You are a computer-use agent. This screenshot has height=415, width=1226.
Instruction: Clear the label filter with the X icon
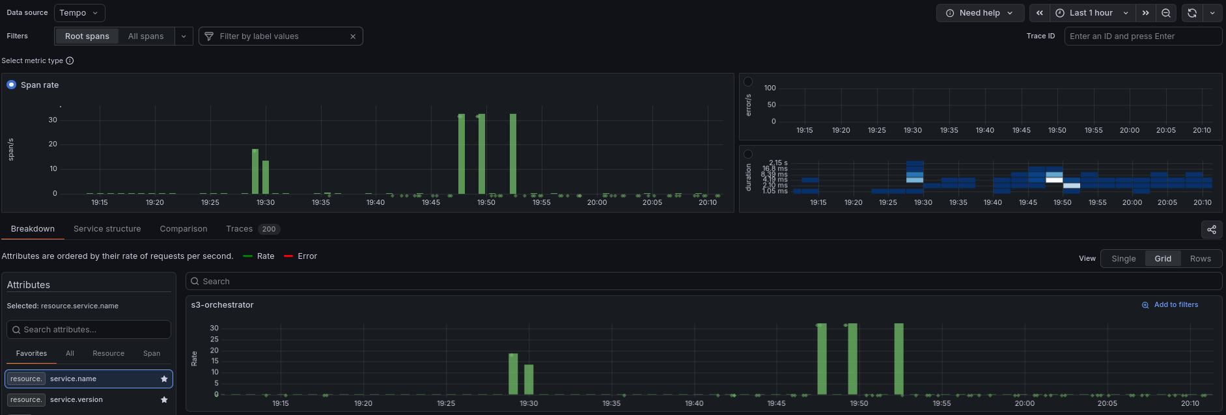[x=353, y=36]
